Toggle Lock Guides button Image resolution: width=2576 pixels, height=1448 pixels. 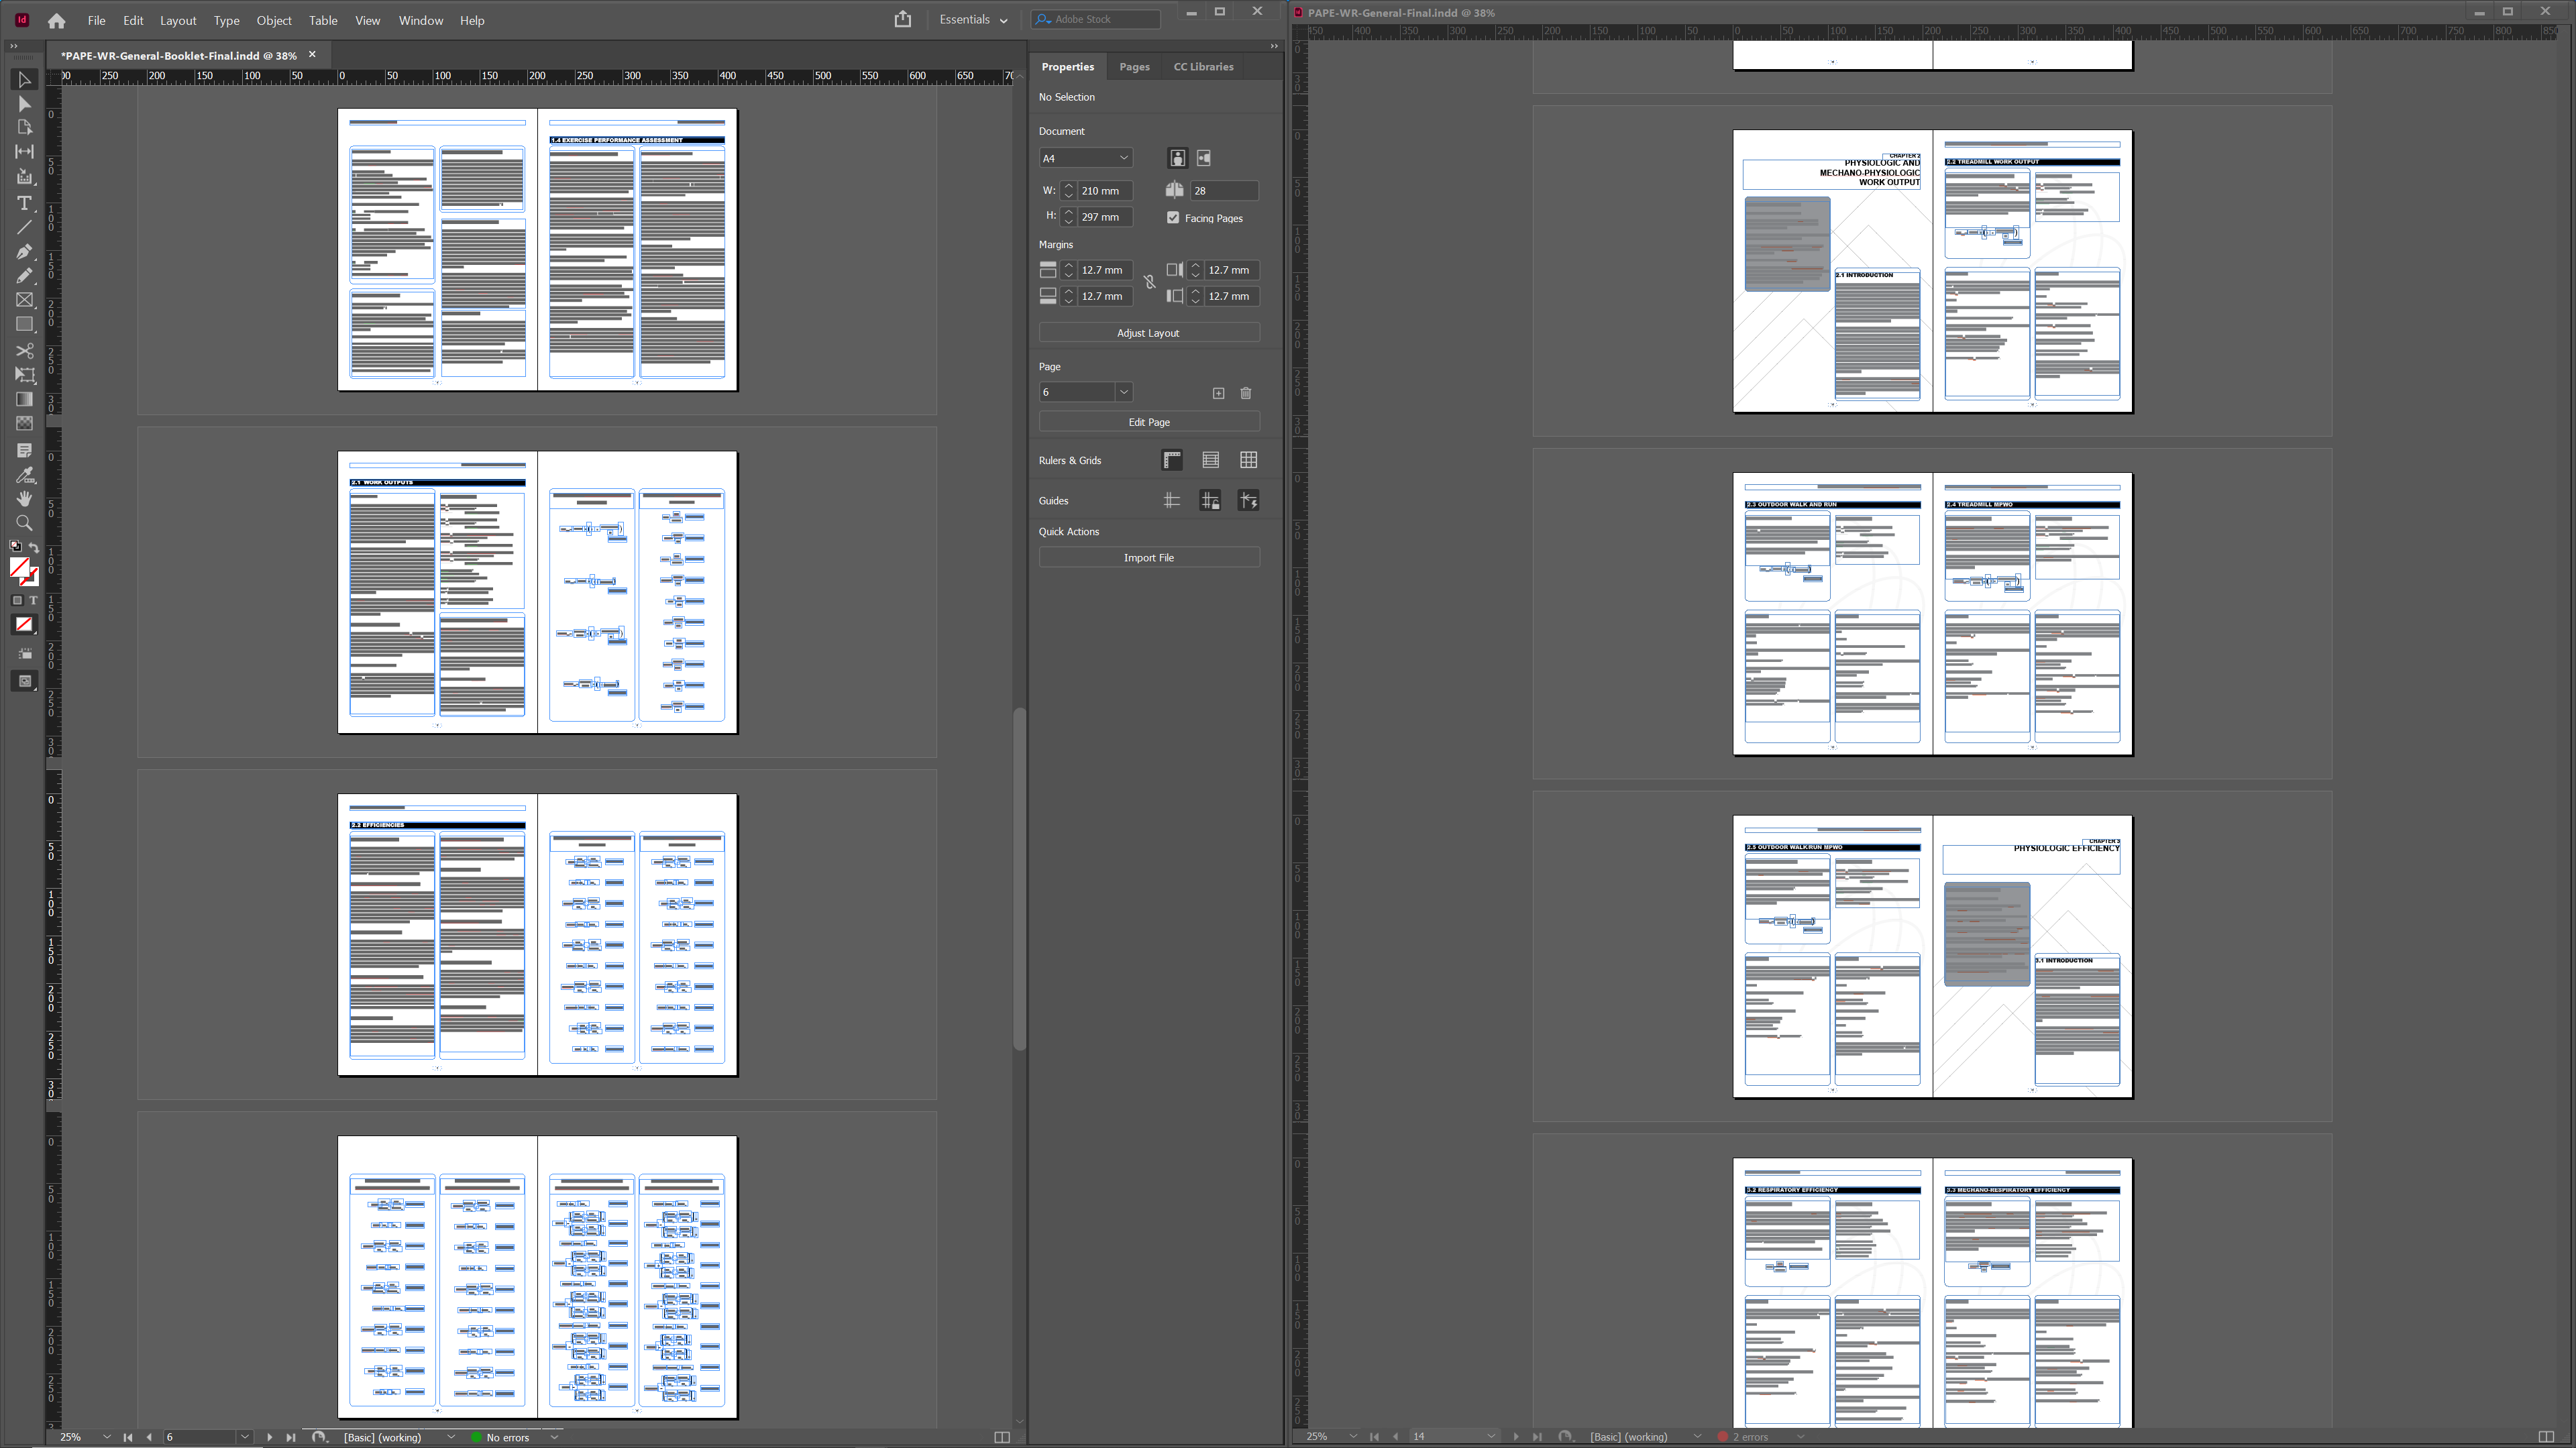pyautogui.click(x=1211, y=501)
